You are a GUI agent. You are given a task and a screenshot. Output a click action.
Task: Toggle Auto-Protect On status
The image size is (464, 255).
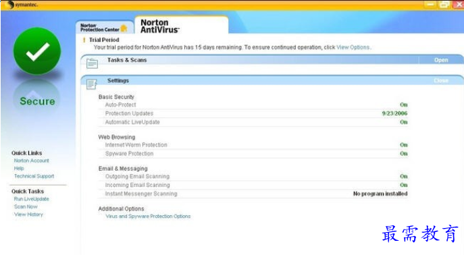pyautogui.click(x=404, y=105)
